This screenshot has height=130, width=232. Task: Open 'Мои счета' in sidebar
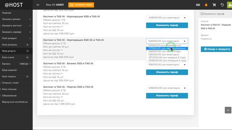pos(16,57)
